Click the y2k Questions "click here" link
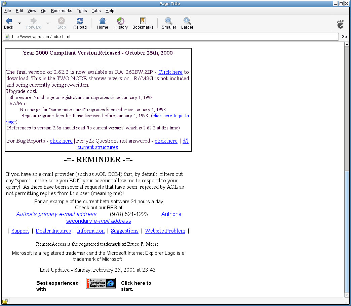This screenshot has height=306, width=351. tap(166, 141)
